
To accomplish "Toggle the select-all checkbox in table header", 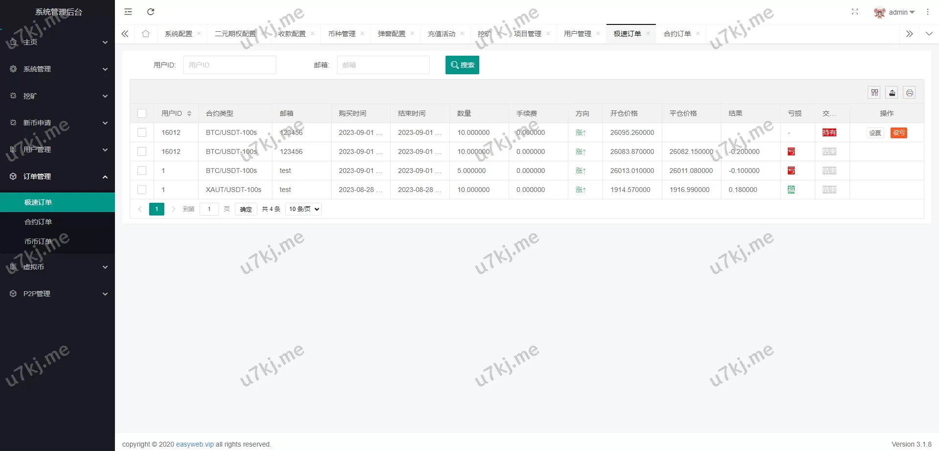I will click(x=142, y=113).
